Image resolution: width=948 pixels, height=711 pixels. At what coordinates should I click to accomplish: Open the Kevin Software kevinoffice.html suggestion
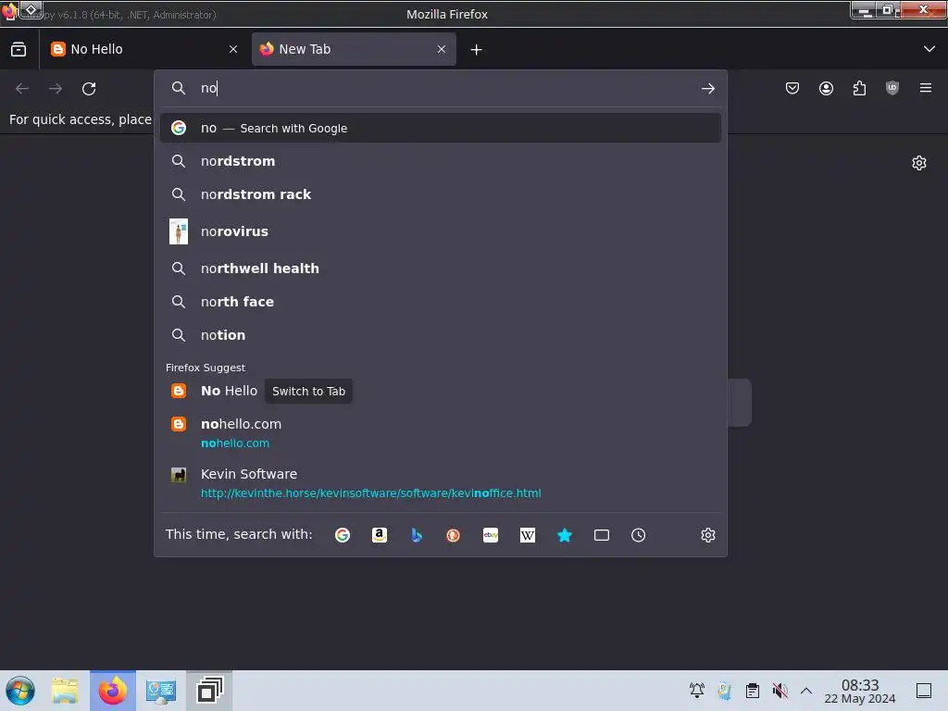tap(440, 483)
